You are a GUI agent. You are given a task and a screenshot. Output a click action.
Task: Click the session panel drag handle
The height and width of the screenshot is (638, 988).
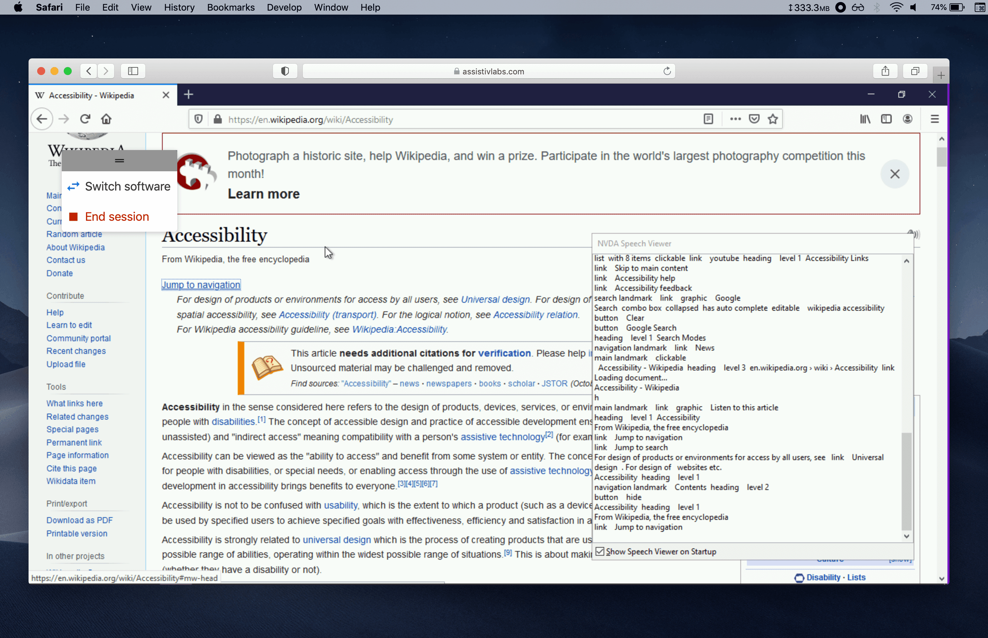coord(119,161)
